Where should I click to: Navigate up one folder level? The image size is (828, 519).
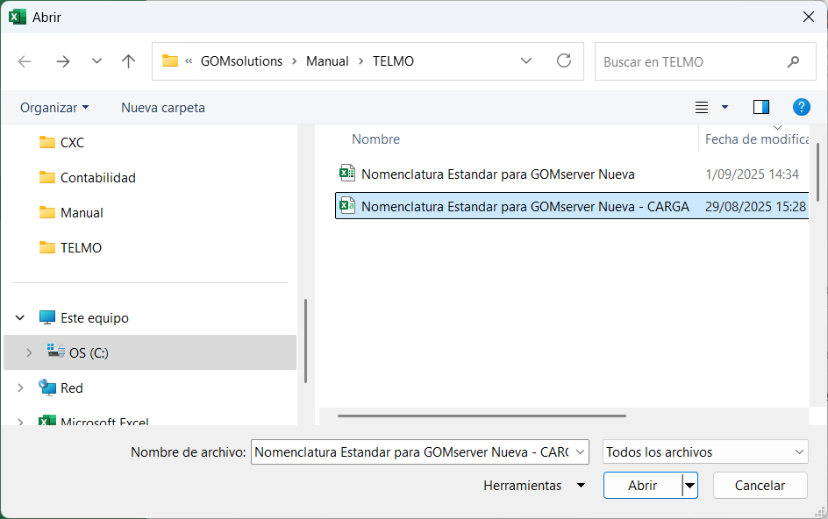tap(128, 61)
